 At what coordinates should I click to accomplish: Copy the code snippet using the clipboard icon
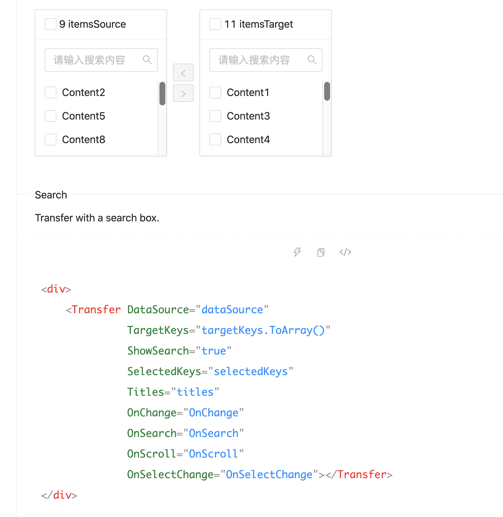point(321,252)
